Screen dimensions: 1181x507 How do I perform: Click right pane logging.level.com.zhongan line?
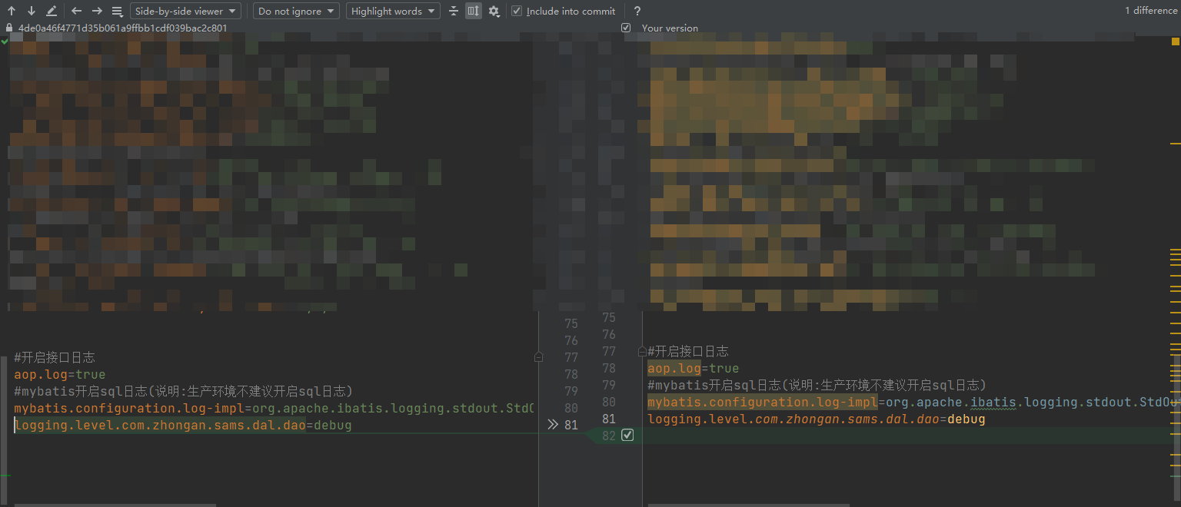pyautogui.click(x=817, y=419)
